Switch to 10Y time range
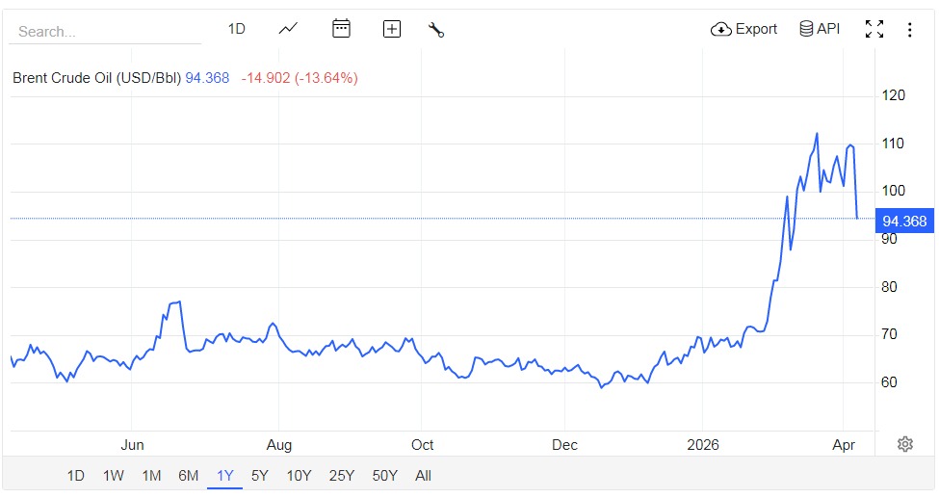The width and height of the screenshot is (939, 498). [299, 475]
